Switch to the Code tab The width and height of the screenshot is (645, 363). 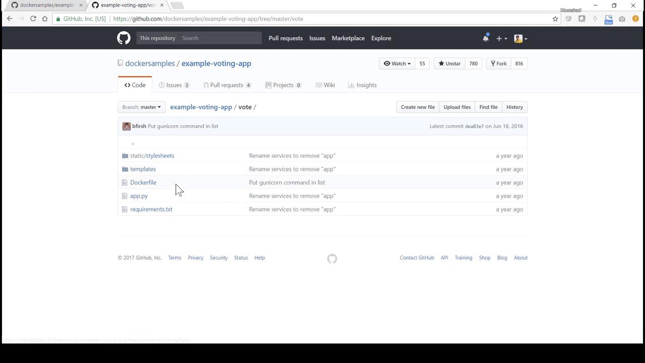[x=135, y=85]
